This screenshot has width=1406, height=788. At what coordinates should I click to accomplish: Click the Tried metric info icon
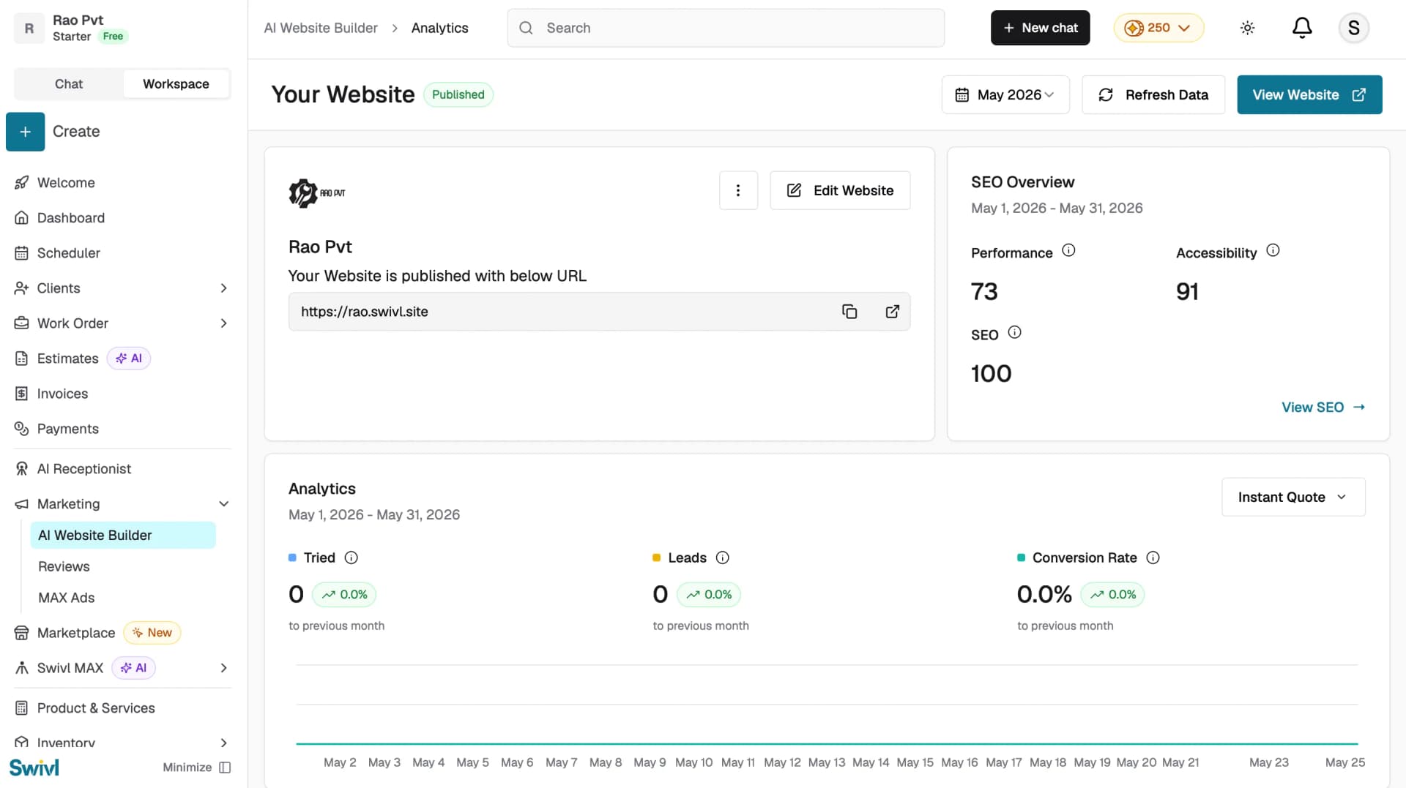click(x=351, y=558)
